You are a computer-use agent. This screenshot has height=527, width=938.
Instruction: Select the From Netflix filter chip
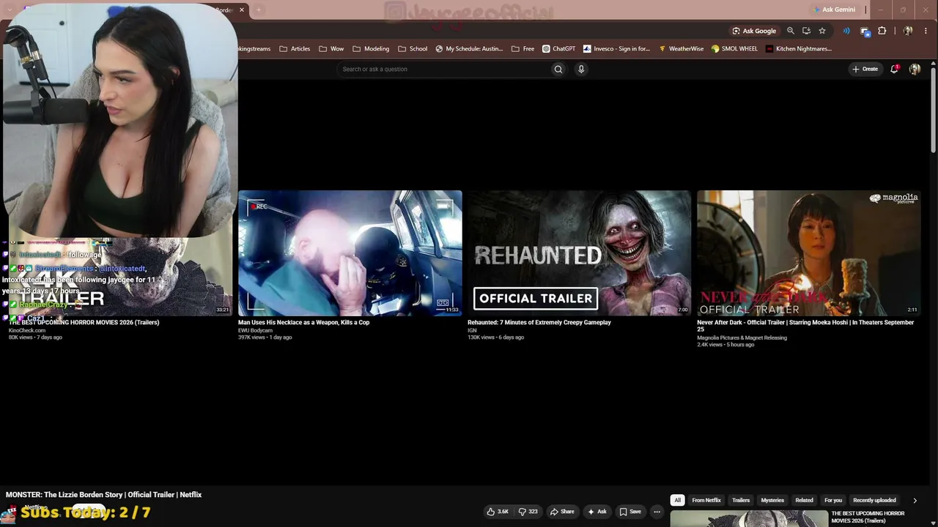706,501
